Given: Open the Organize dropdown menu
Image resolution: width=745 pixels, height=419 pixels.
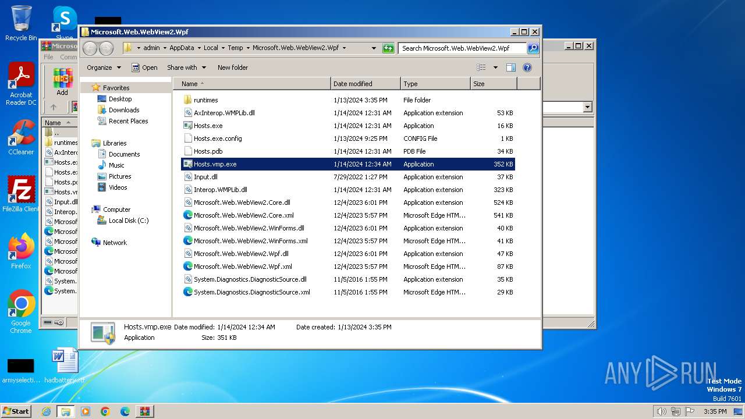Looking at the screenshot, I should point(104,68).
